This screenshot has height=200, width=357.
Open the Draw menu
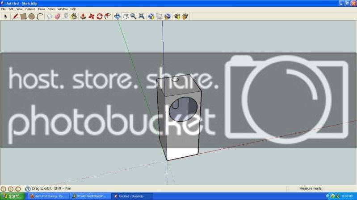(x=42, y=9)
